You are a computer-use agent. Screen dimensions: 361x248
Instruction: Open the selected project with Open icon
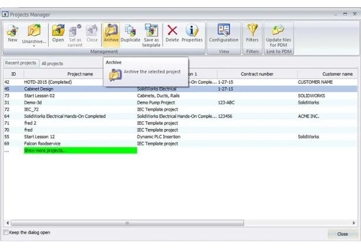coord(58,33)
